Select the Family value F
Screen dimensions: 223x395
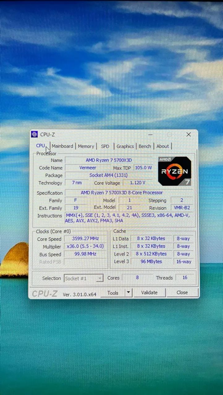[75, 200]
